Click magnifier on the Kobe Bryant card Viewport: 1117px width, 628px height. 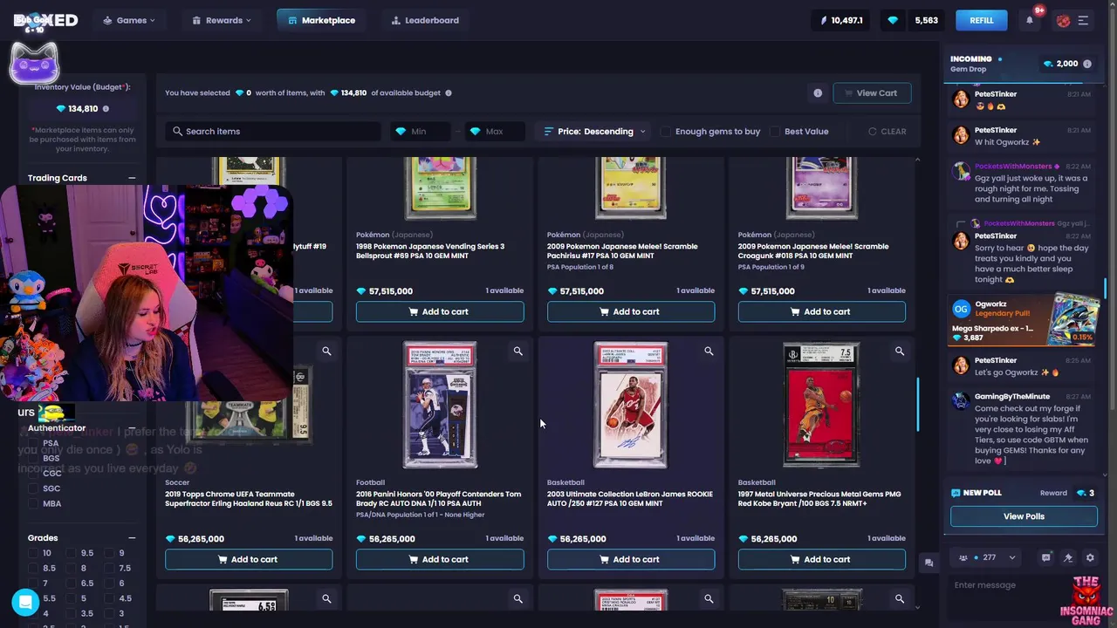(900, 352)
